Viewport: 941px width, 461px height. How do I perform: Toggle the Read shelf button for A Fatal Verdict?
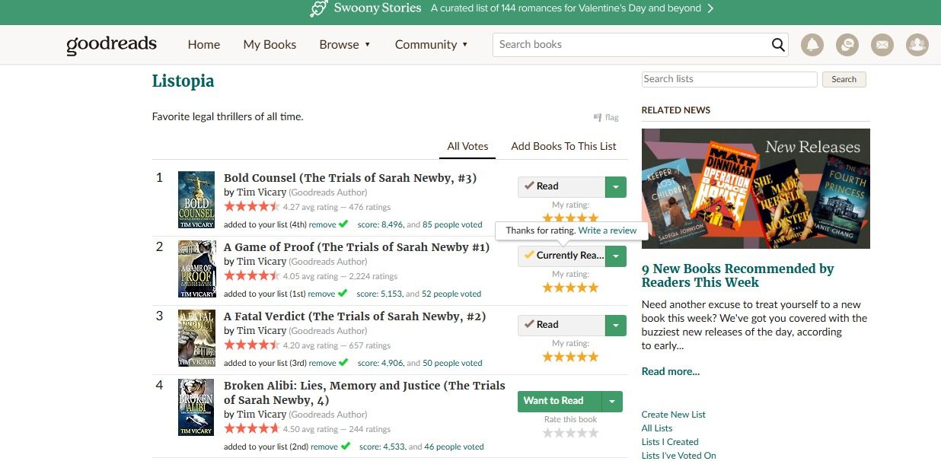coord(561,325)
